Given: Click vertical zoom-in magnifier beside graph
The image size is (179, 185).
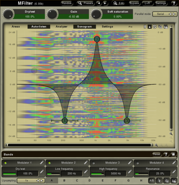Looking at the screenshot, I should pos(171,134).
